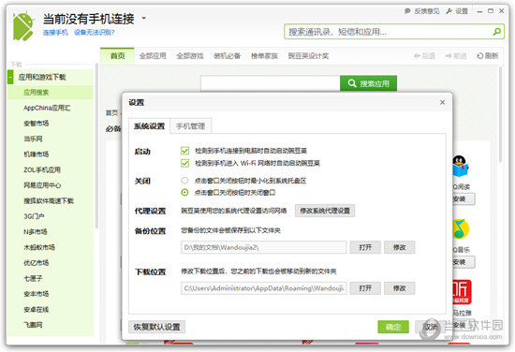The height and width of the screenshot is (352, 515).
Task: Collapse the 应用和游戏下载 sidebar section
Action: (x=10, y=77)
